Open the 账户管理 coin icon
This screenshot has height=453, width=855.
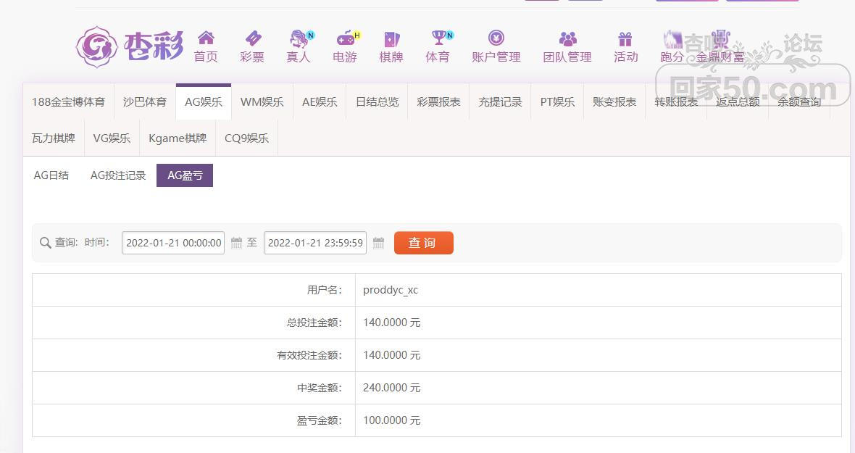click(x=496, y=38)
